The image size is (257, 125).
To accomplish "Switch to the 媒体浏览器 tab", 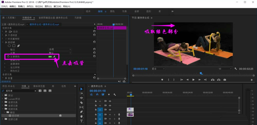I will coord(39,86).
